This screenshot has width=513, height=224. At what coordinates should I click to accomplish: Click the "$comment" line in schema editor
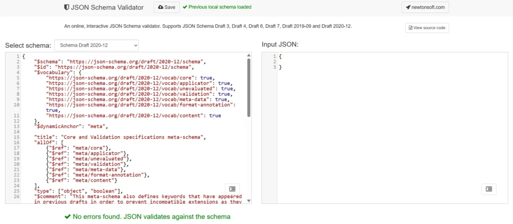pyautogui.click(x=138, y=196)
